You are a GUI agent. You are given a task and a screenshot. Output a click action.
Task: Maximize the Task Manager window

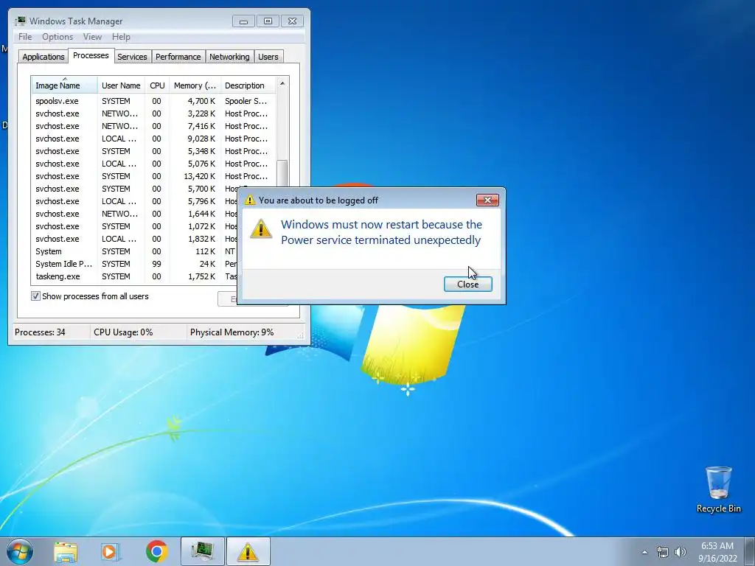coord(268,21)
